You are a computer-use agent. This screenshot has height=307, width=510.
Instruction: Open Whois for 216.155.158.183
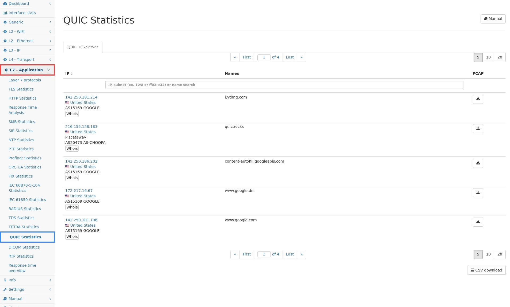click(x=72, y=149)
